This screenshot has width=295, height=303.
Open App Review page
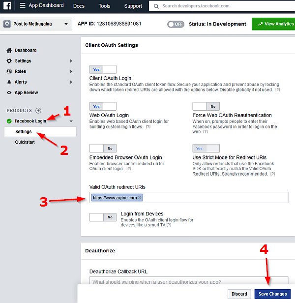pyautogui.click(x=26, y=92)
